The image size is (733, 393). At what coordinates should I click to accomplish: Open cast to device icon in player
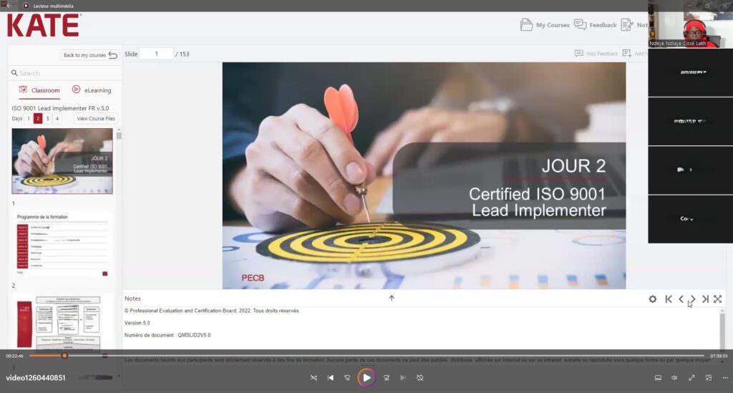point(658,377)
